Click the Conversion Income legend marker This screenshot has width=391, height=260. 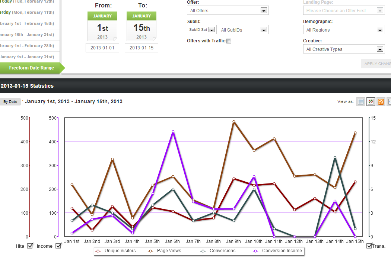[256, 251]
